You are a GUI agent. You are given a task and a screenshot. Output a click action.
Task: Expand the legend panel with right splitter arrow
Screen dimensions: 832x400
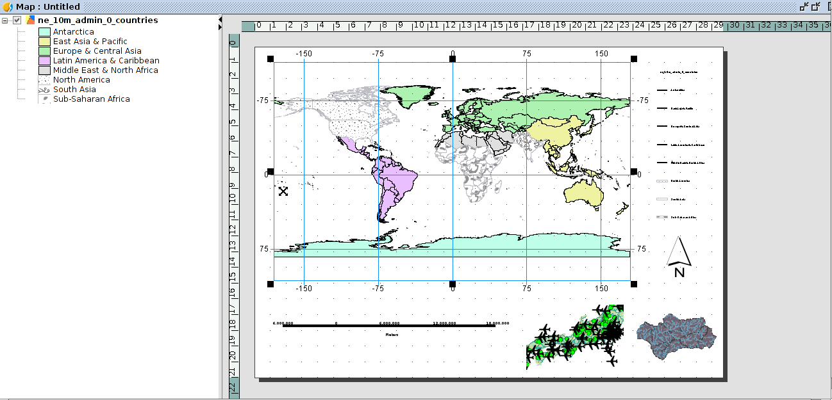pyautogui.click(x=220, y=28)
